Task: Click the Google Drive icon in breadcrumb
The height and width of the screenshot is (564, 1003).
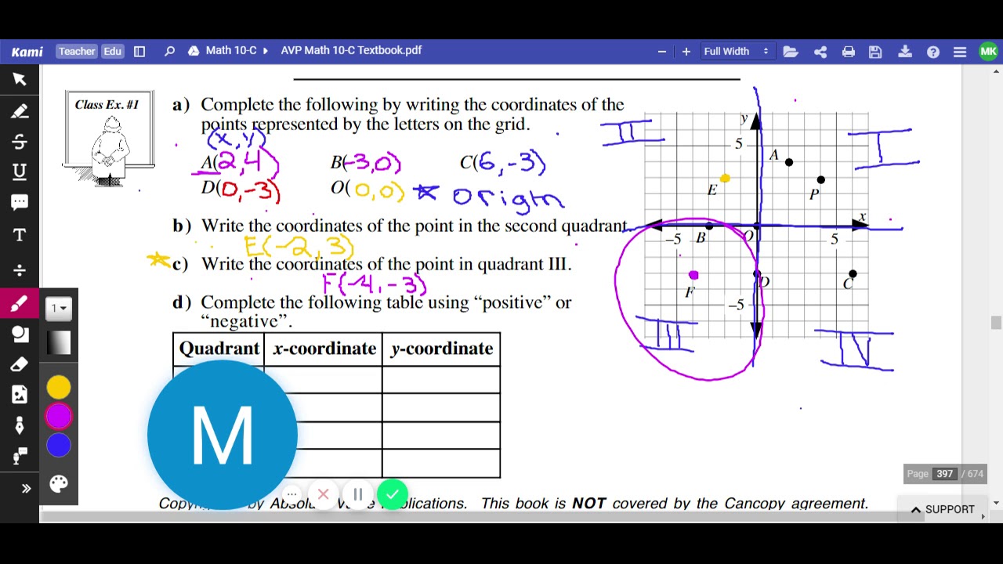Action: click(194, 51)
